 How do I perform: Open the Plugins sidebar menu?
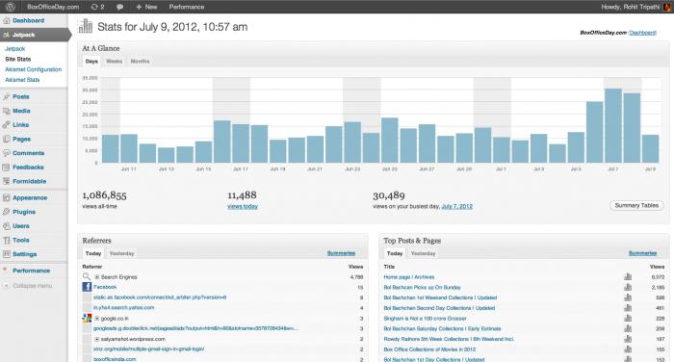(x=24, y=212)
